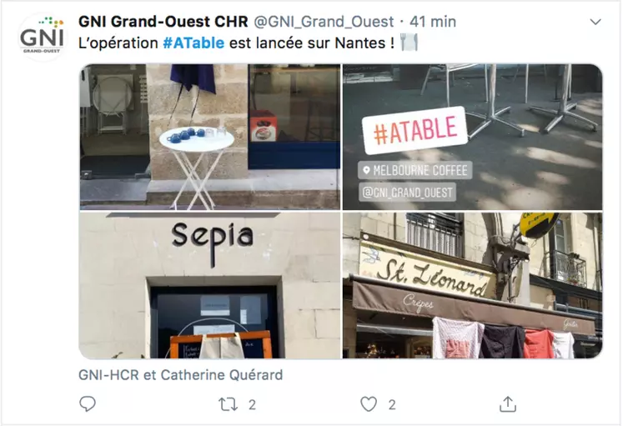Click the reply speech bubble icon

click(x=88, y=403)
